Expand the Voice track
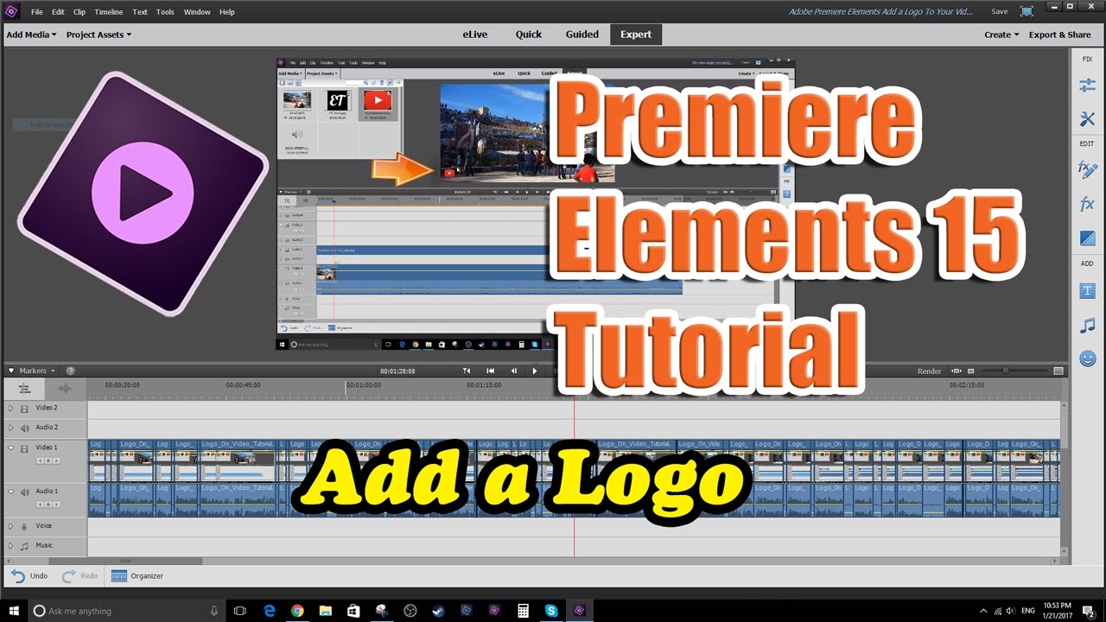Viewport: 1106px width, 622px height. click(10, 526)
